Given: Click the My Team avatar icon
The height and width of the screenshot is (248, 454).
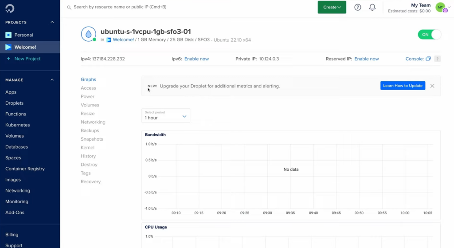Looking at the screenshot, I should [x=441, y=8].
